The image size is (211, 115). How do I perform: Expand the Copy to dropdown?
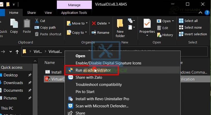point(86,32)
